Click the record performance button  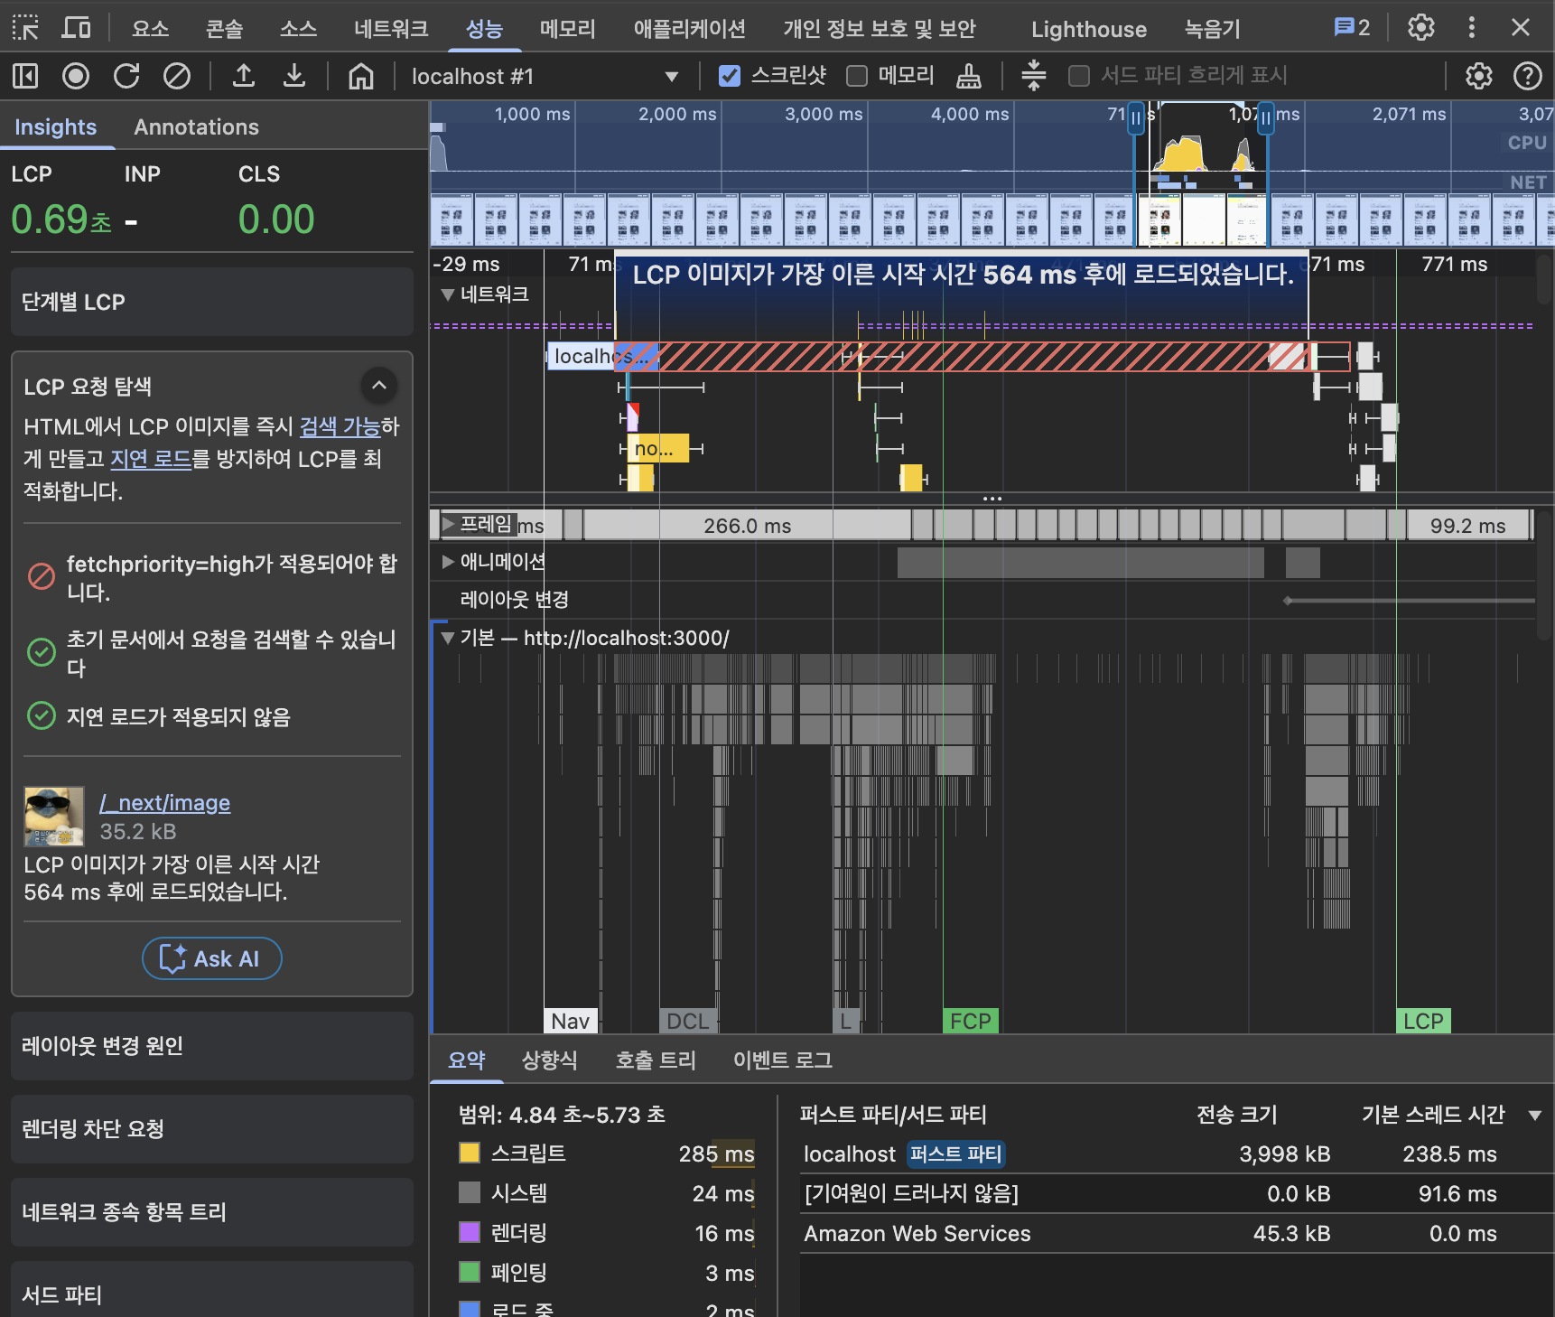76,77
